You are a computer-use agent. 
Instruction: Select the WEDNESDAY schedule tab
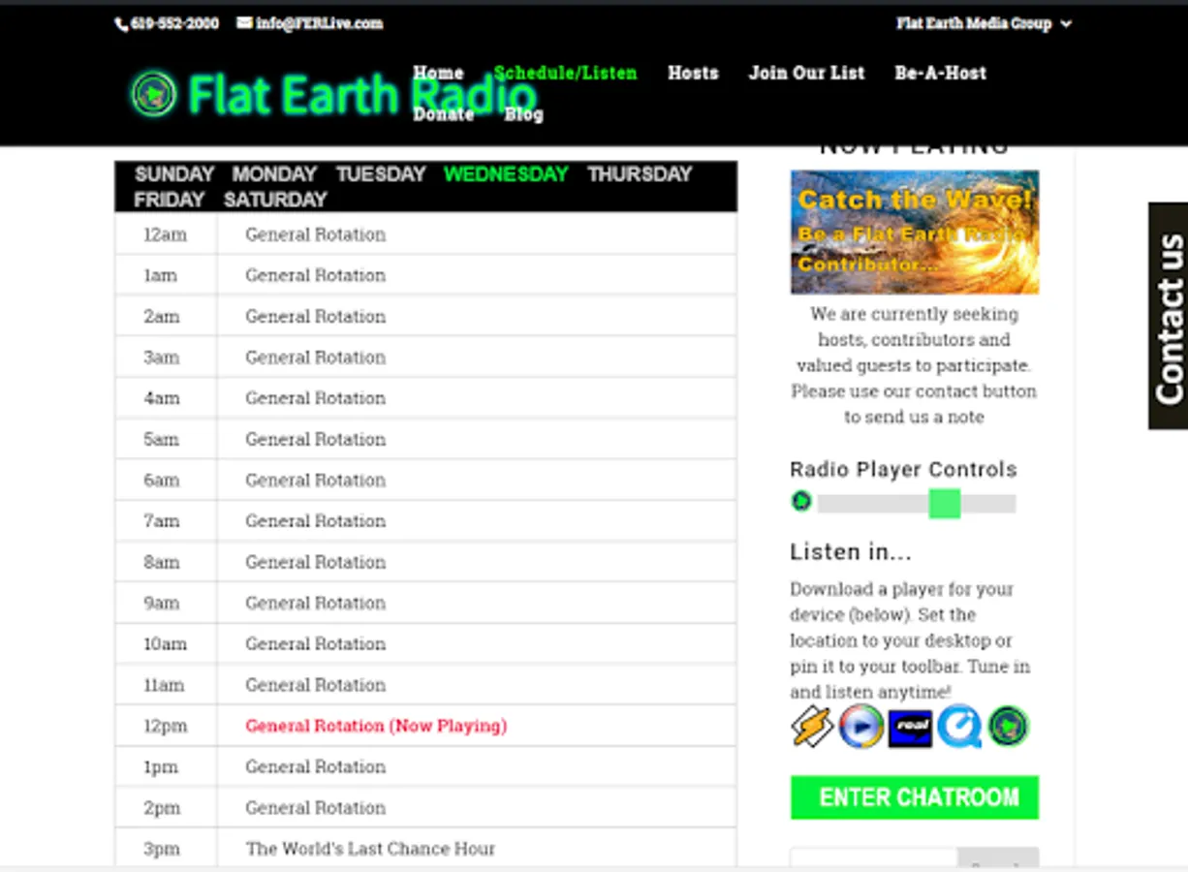coord(506,174)
